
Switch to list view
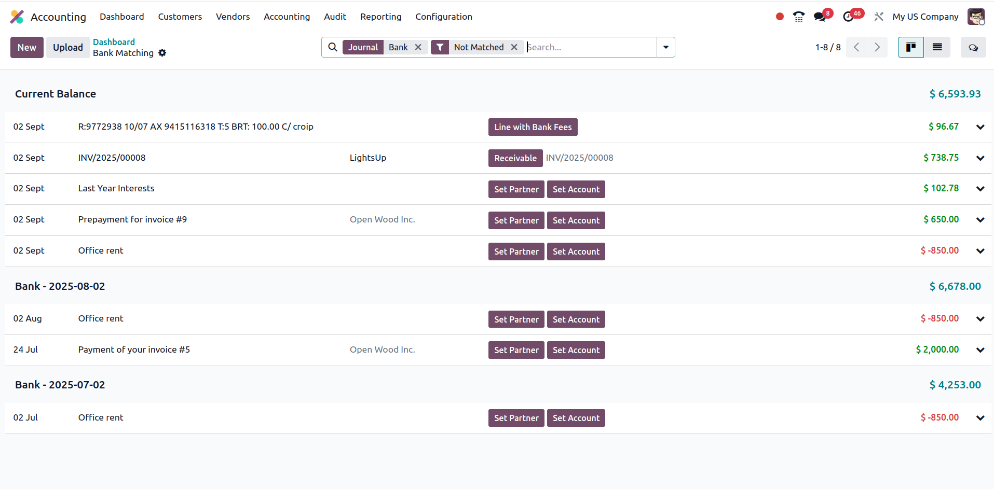click(x=937, y=47)
